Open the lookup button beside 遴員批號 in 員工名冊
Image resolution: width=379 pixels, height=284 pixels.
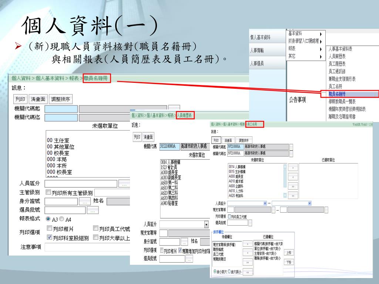(250, 223)
